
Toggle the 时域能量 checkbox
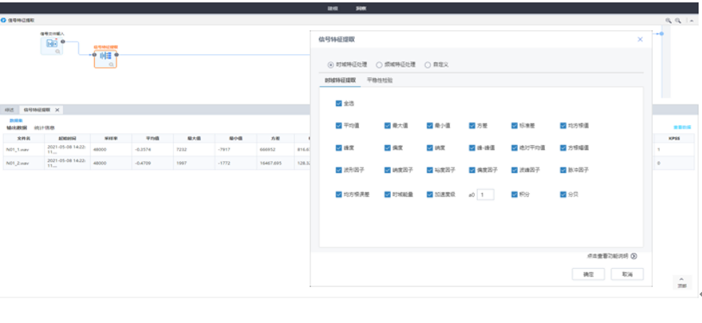(387, 194)
